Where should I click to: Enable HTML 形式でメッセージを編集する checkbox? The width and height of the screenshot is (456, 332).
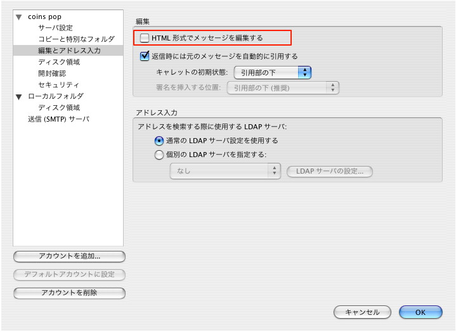point(145,39)
